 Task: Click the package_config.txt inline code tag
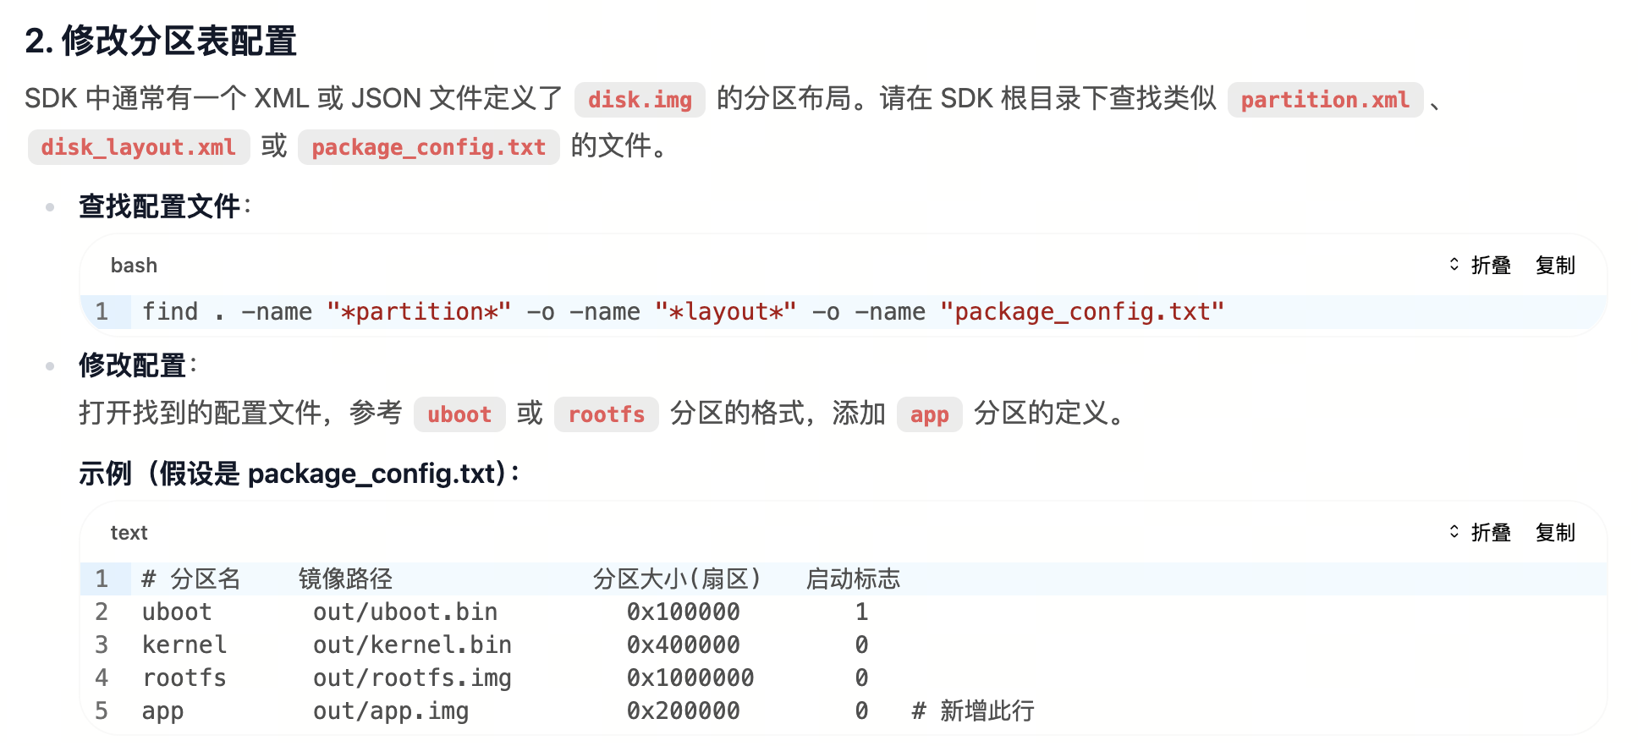coord(428,147)
